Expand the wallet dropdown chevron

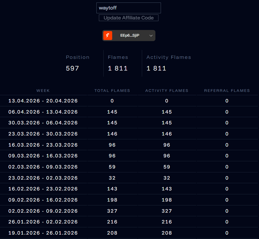click(x=151, y=36)
